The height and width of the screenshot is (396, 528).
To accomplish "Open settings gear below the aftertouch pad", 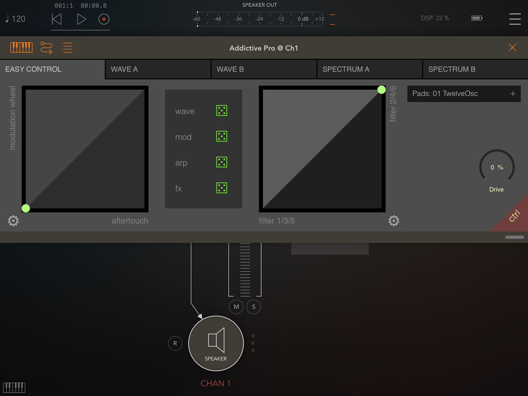I will 13,221.
